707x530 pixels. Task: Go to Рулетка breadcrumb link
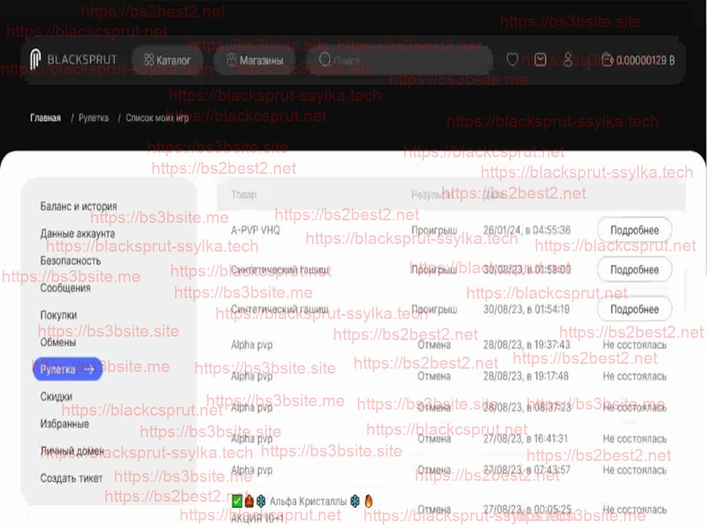[93, 118]
